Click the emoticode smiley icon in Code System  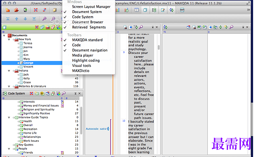click(x=42, y=94)
